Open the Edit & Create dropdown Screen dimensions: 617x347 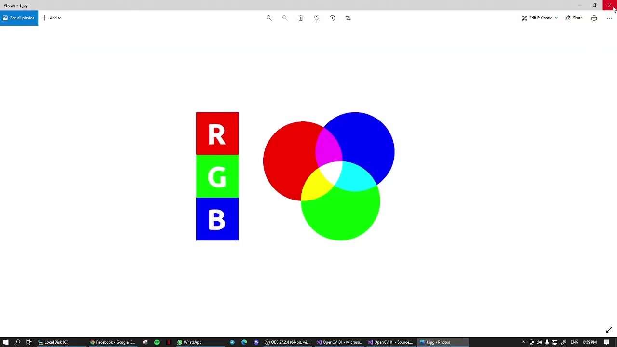point(539,18)
